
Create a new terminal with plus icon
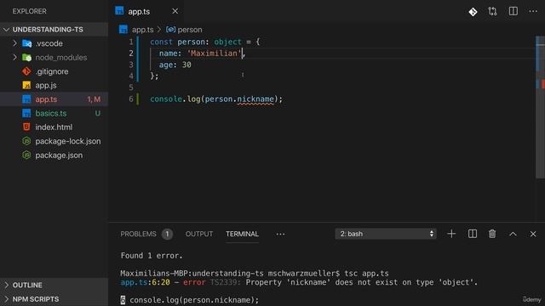[x=451, y=234]
